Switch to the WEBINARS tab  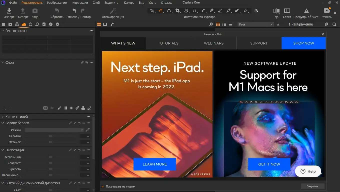tap(214, 43)
